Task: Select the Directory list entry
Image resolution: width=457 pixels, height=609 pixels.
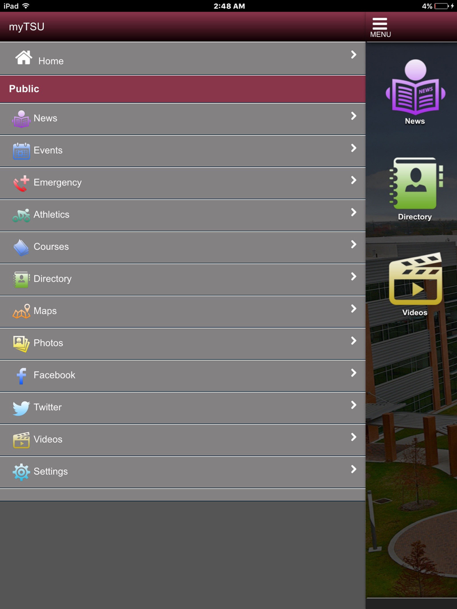Action: coord(183,279)
